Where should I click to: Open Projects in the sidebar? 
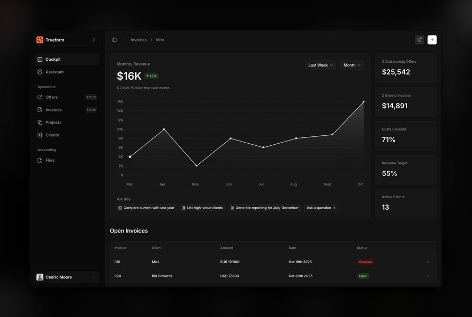(67, 123)
